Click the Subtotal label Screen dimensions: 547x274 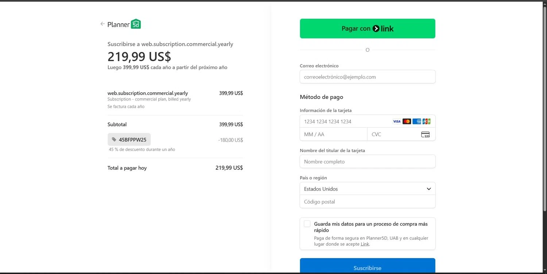[117, 124]
